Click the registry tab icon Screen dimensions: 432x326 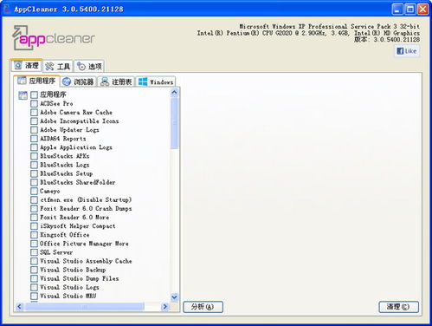105,81
